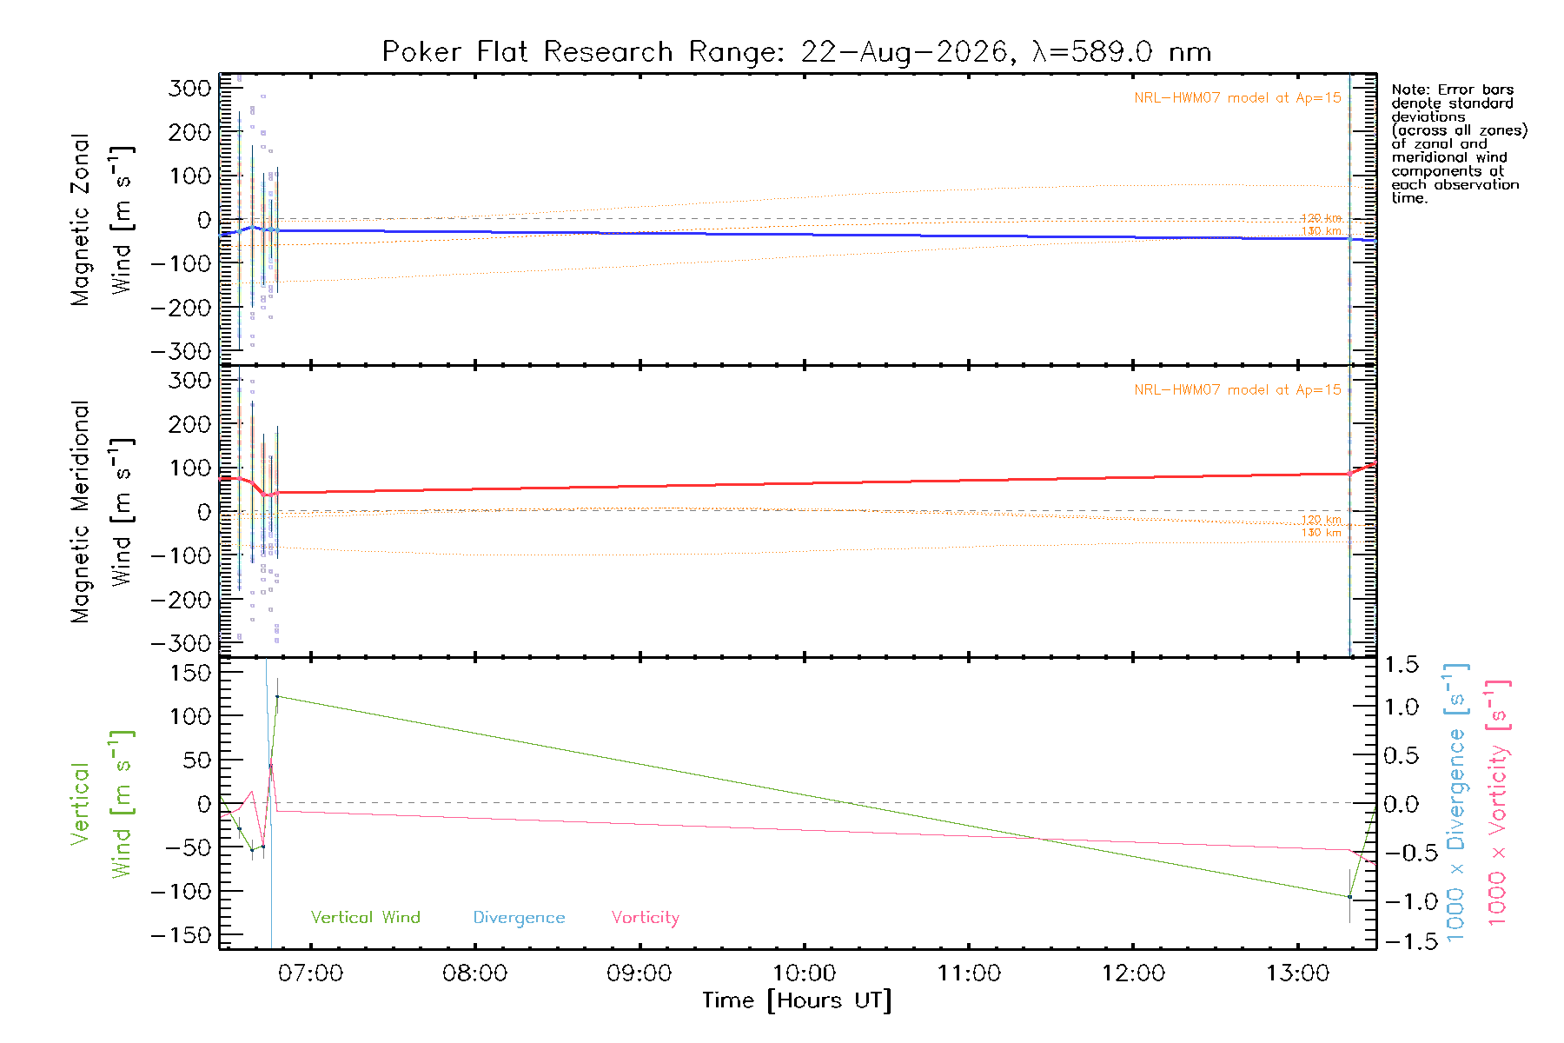Click the error bars note text
Image resolution: width=1564 pixels, height=1043 pixels.
(x=1459, y=143)
